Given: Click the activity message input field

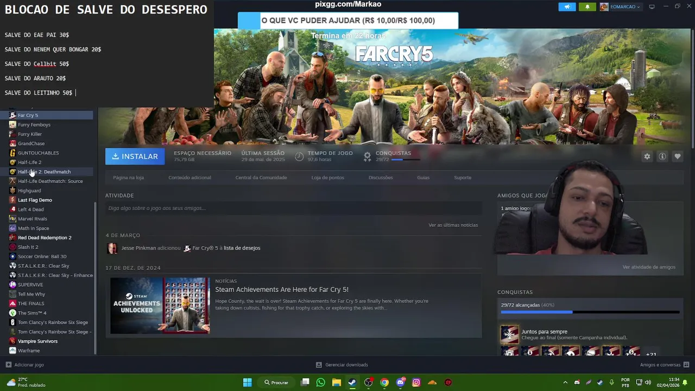Looking at the screenshot, I should [293, 208].
